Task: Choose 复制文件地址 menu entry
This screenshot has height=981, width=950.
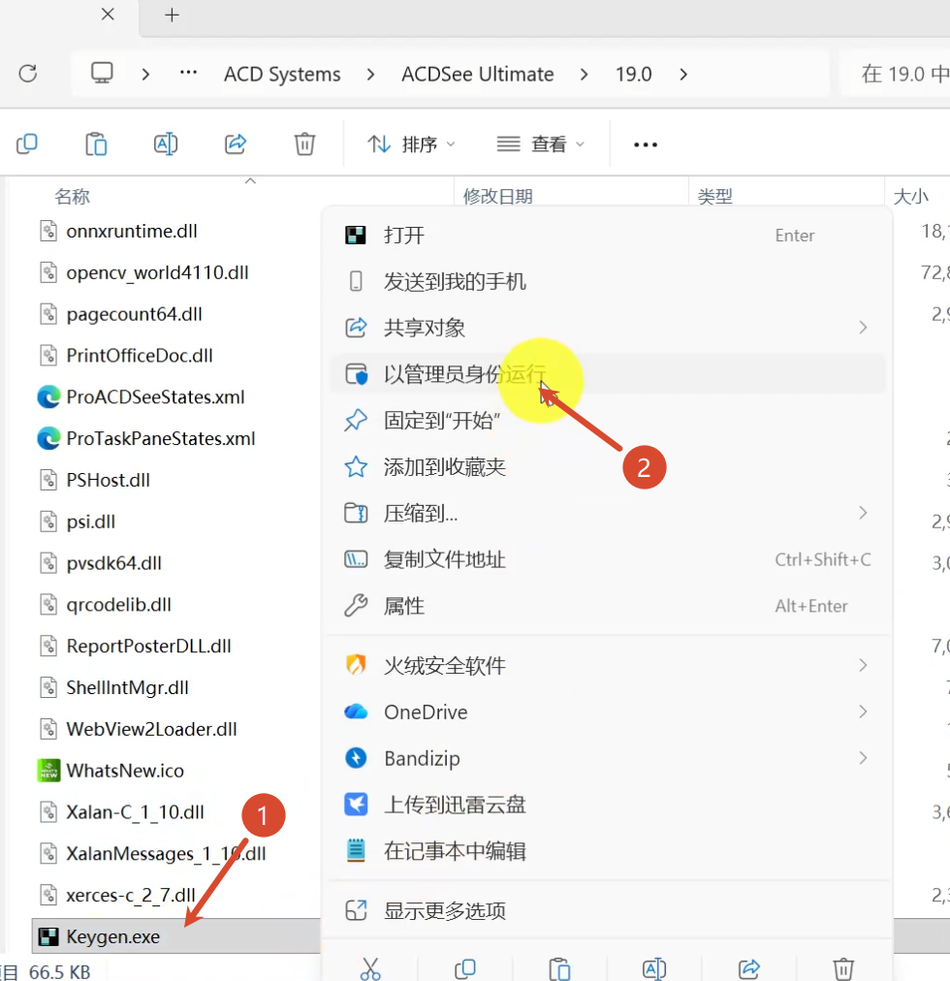Action: (607, 559)
